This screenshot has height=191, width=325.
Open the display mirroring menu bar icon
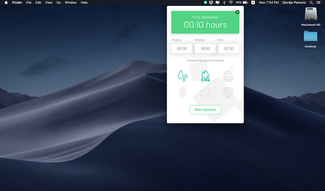[x=218, y=3]
